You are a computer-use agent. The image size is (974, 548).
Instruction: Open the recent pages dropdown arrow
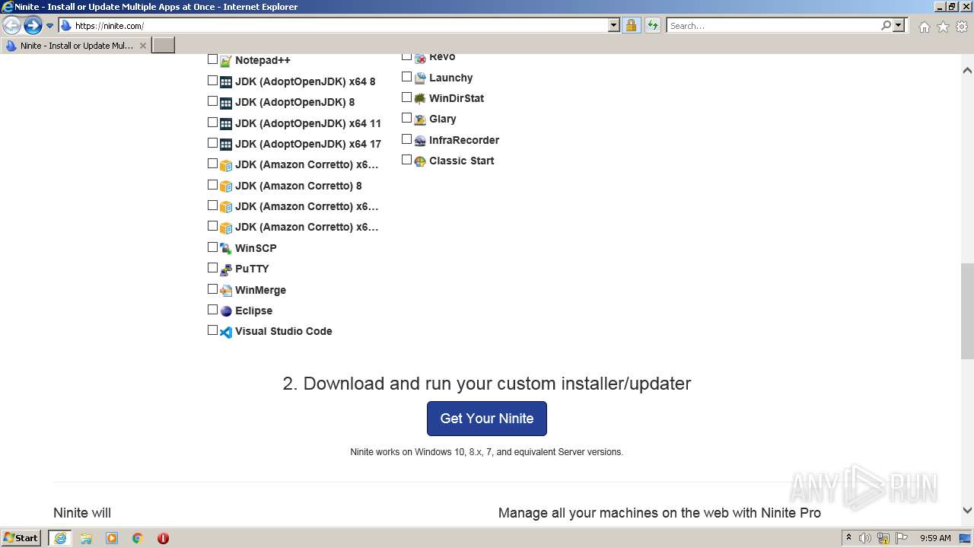tap(49, 26)
